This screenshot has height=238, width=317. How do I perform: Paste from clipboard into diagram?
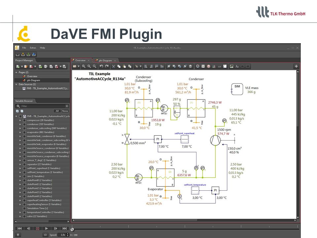[124, 66]
